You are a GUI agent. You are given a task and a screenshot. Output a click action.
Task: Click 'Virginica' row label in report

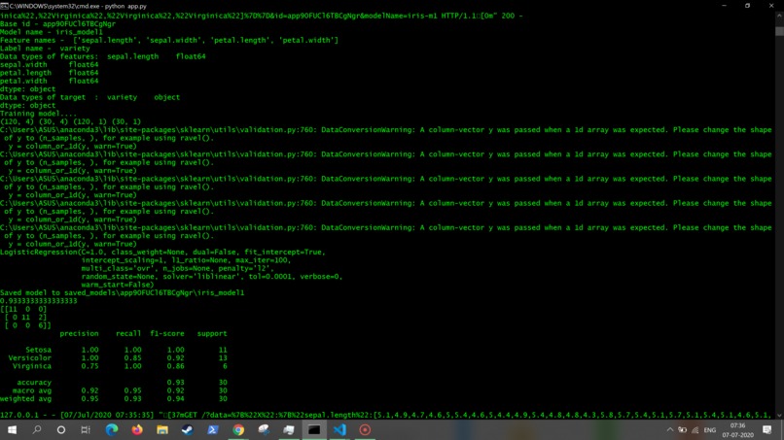(31, 366)
